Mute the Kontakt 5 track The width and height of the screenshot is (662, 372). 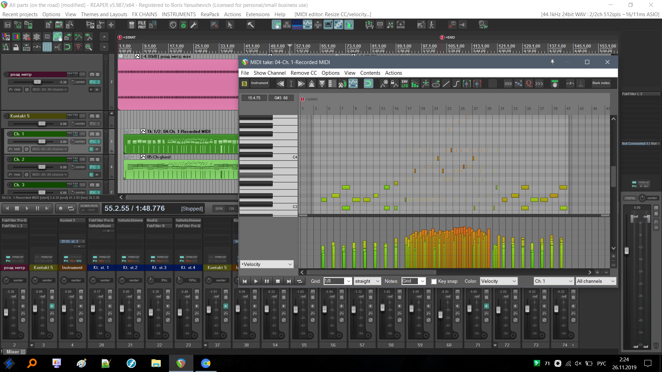[x=92, y=116]
